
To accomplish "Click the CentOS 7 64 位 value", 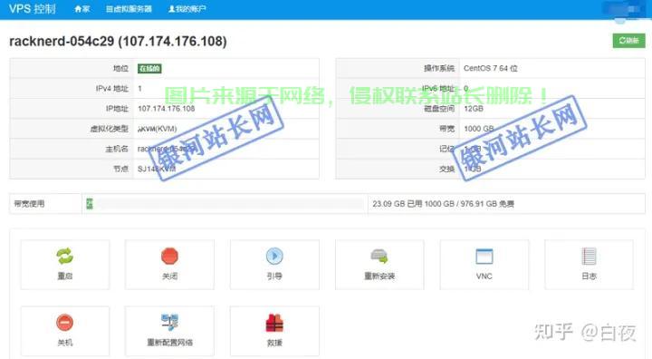I will click(491, 68).
